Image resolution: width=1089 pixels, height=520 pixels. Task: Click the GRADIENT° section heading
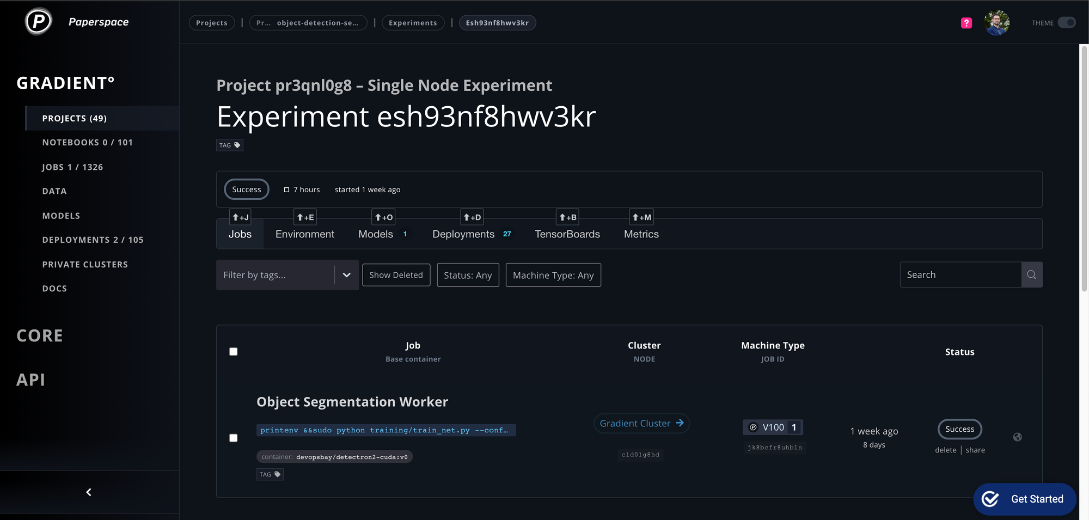point(65,83)
